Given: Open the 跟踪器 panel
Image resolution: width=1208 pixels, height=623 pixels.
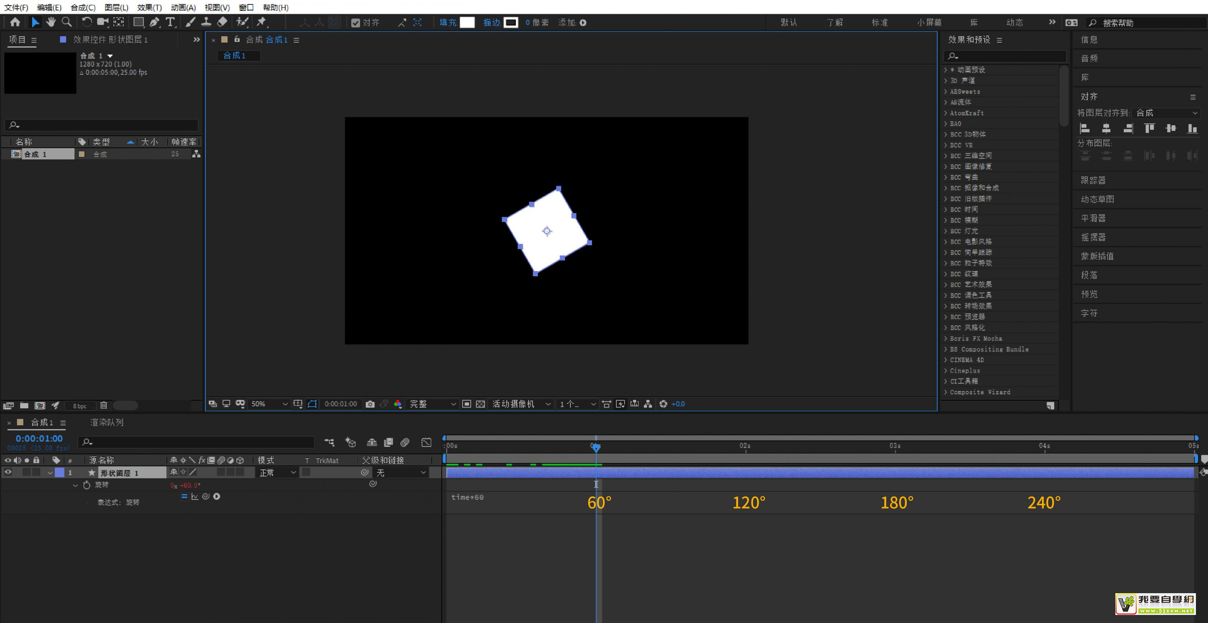Looking at the screenshot, I should pyautogui.click(x=1093, y=180).
